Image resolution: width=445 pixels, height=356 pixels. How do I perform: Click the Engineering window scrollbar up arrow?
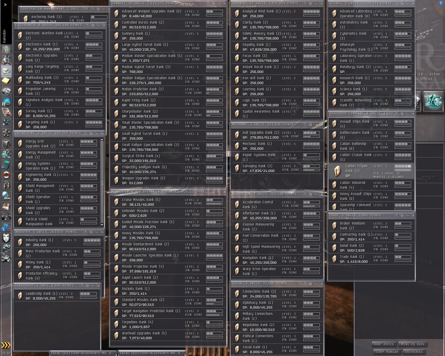(102, 140)
